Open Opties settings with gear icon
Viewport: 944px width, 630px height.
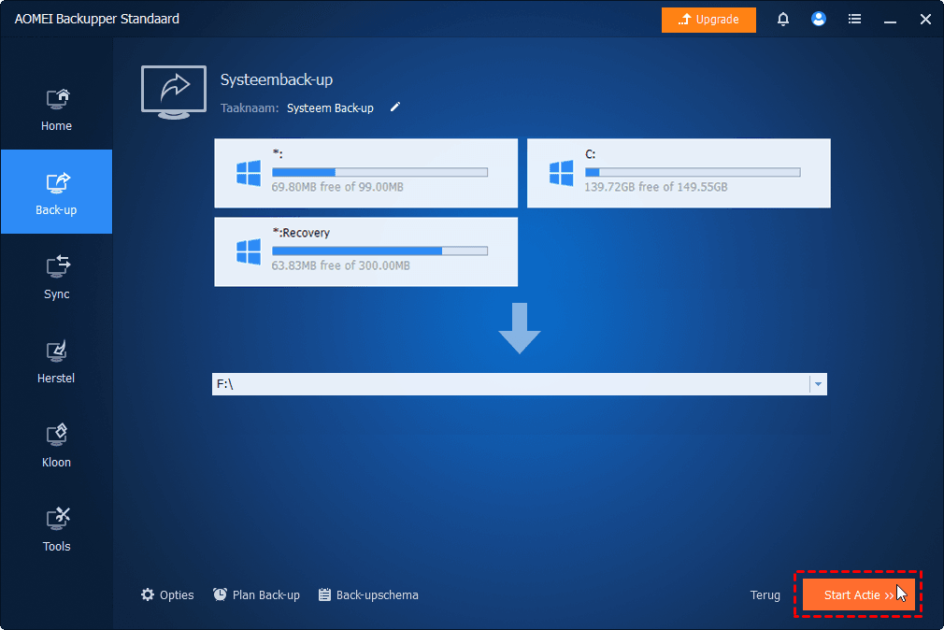point(167,595)
